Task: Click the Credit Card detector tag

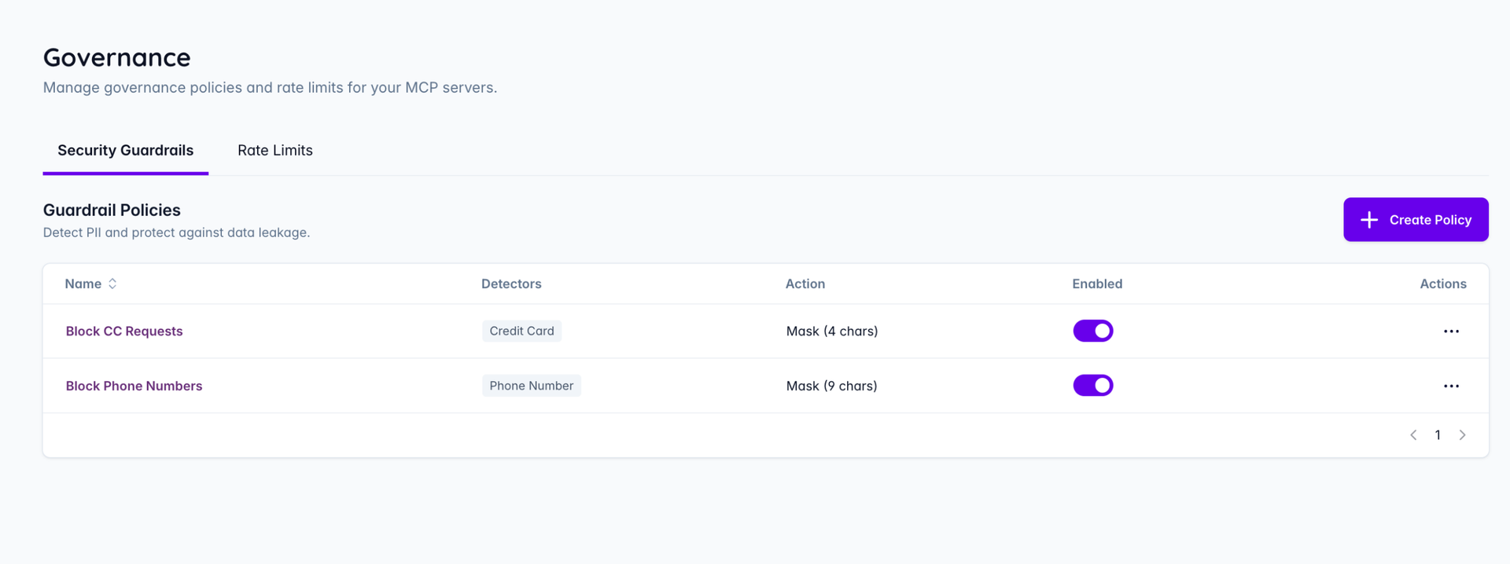Action: [521, 331]
